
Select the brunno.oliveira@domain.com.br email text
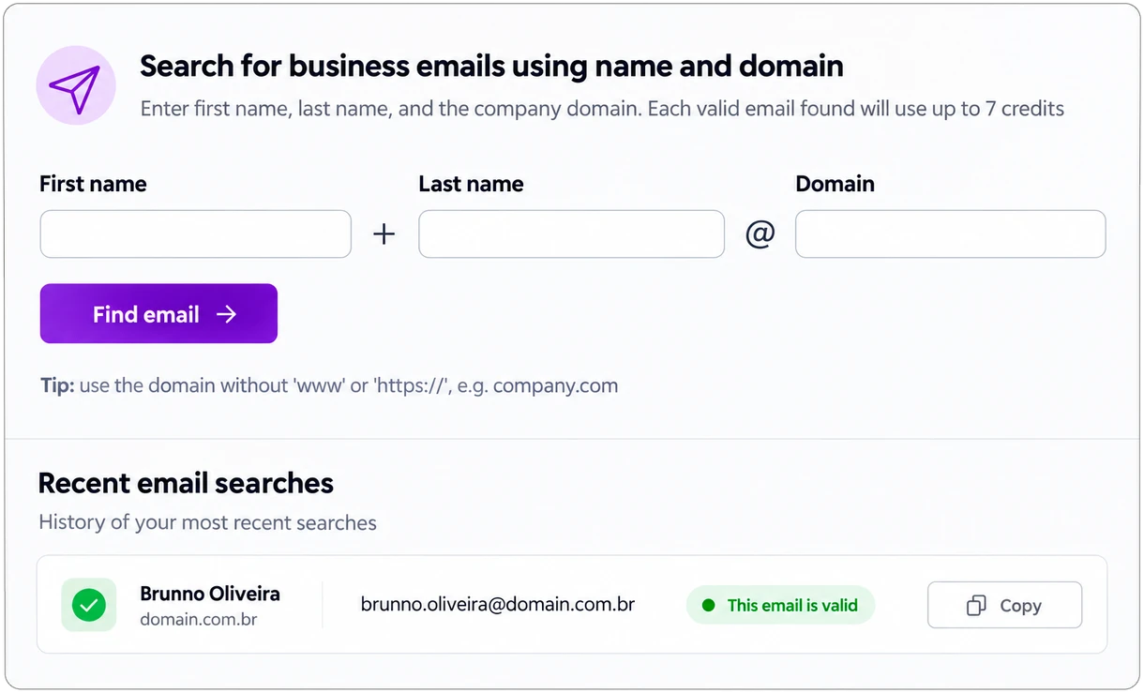click(x=498, y=604)
